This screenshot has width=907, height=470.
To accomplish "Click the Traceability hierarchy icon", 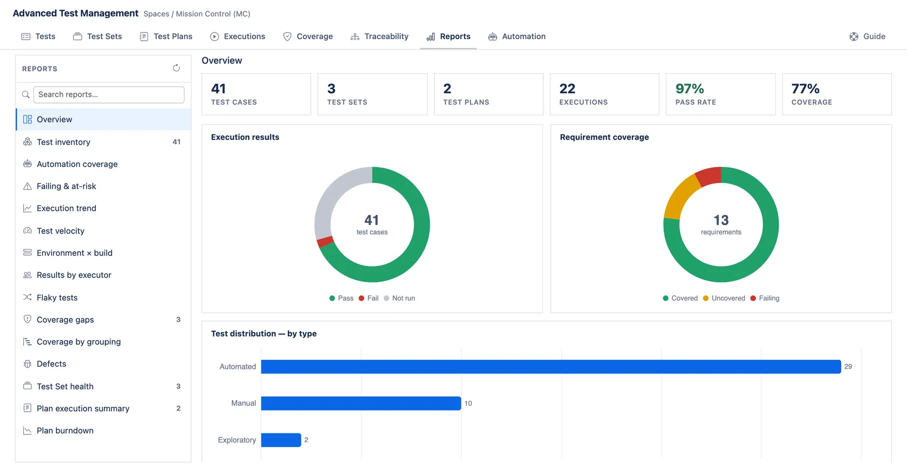I will [x=355, y=37].
